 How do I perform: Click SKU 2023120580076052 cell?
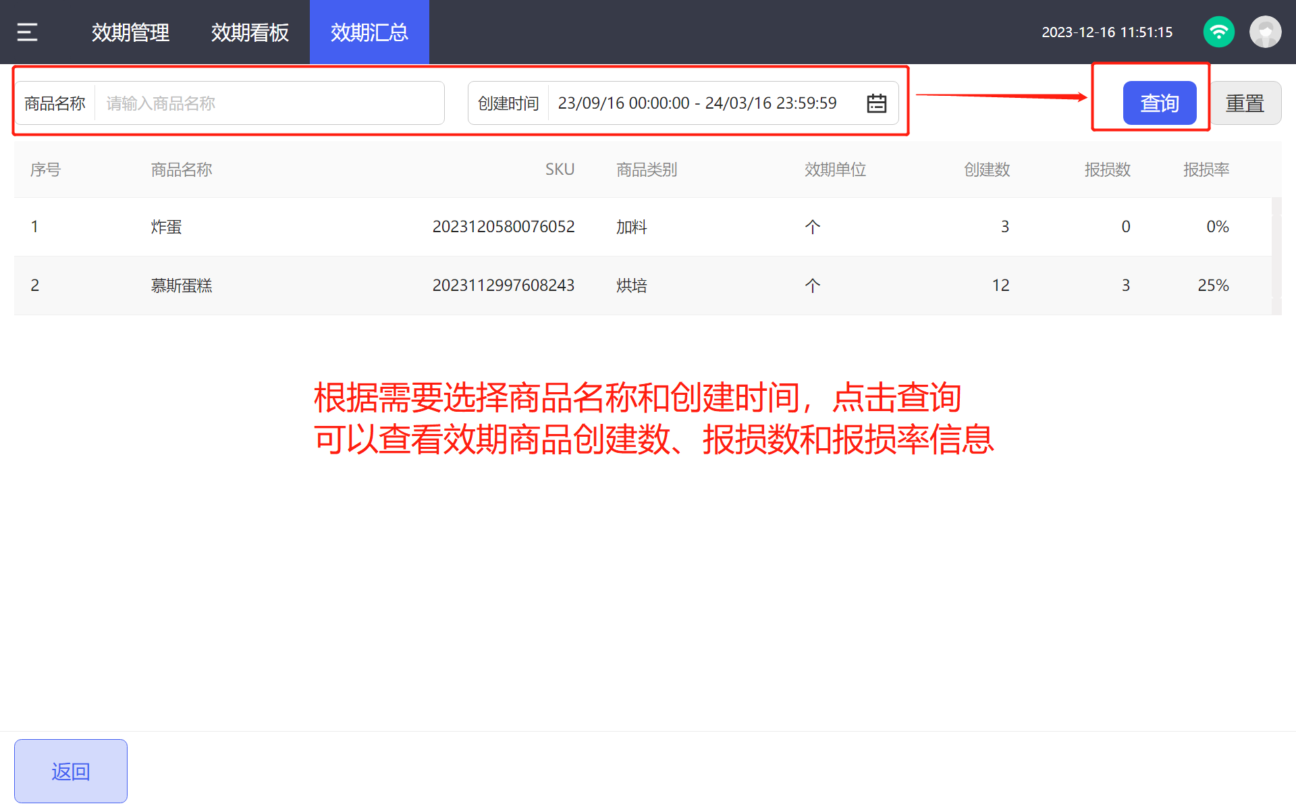[503, 227]
